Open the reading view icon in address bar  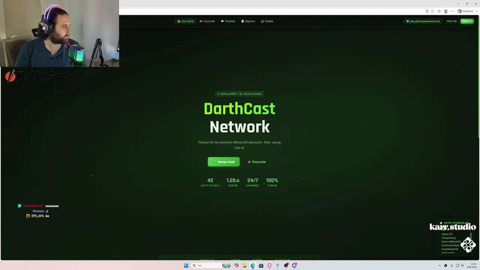[427, 11]
